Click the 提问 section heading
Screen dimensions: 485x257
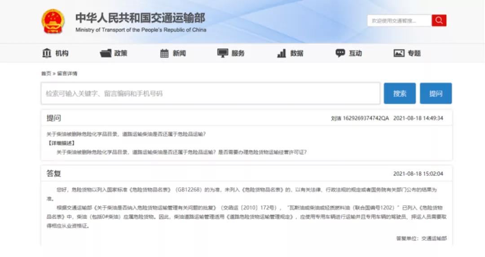[53, 118]
